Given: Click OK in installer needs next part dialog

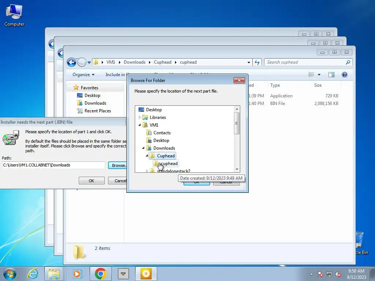Looking at the screenshot, I should click(92, 181).
